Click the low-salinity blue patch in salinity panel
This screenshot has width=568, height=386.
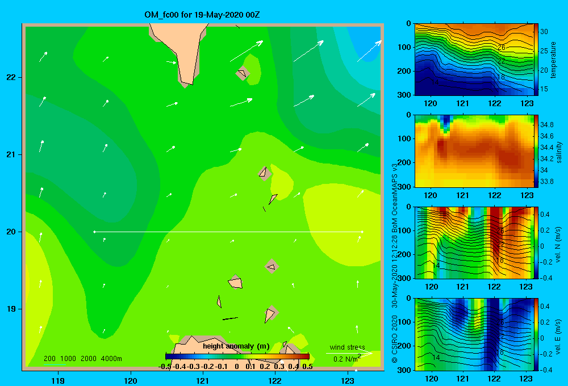[x=446, y=124]
